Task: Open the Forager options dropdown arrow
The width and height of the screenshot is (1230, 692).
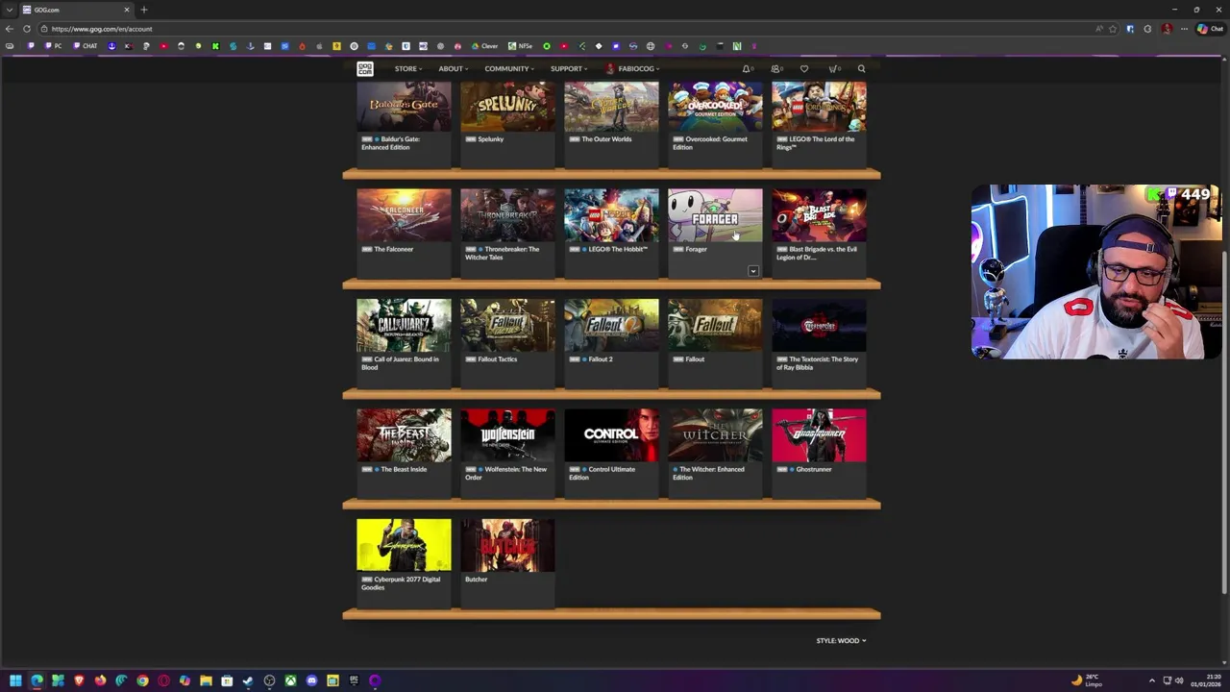Action: point(753,271)
